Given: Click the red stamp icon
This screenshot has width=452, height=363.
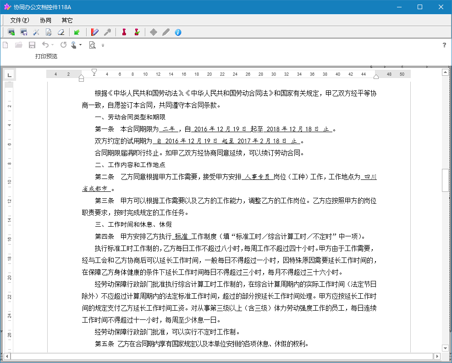Looking at the screenshot, I should [124, 32].
